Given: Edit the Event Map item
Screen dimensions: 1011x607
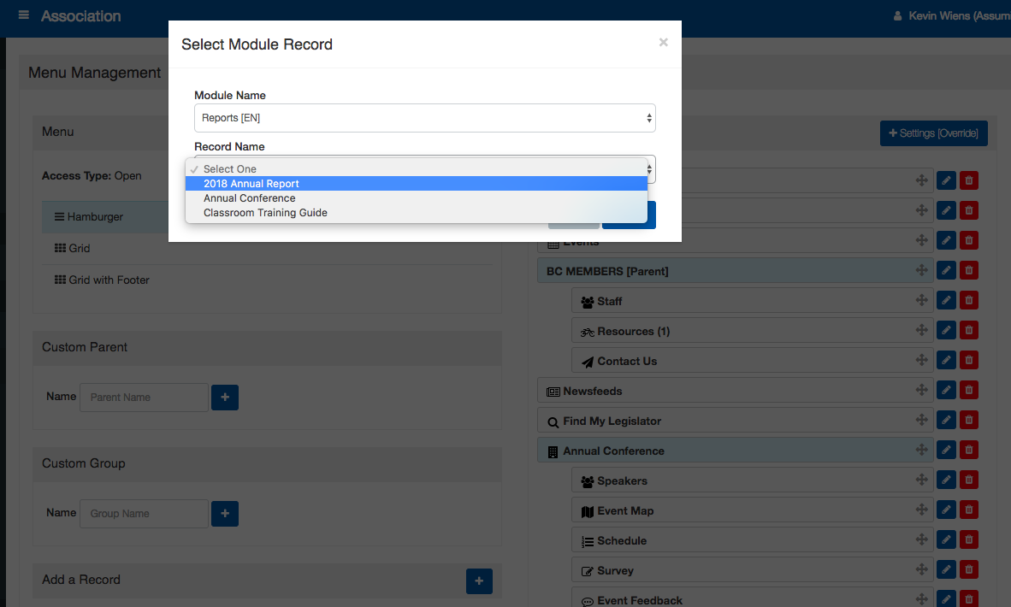Looking at the screenshot, I should pos(946,510).
